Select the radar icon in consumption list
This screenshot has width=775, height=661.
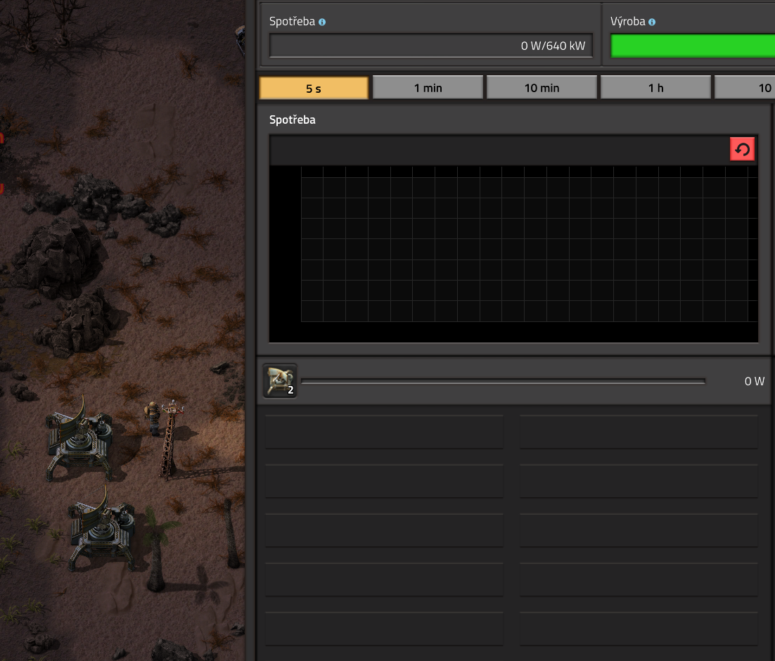[280, 381]
